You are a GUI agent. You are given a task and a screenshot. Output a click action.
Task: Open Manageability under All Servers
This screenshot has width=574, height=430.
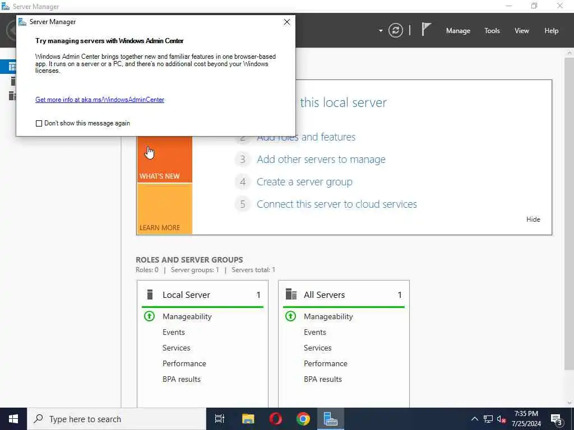[x=328, y=317]
